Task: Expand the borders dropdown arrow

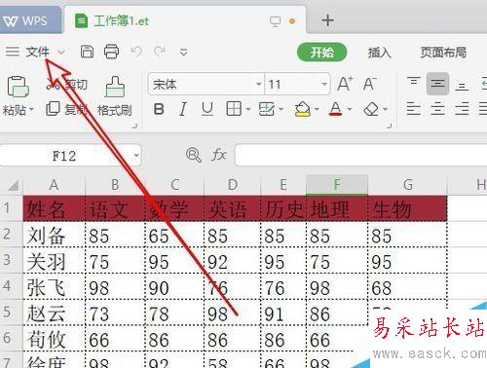Action: 248,109
